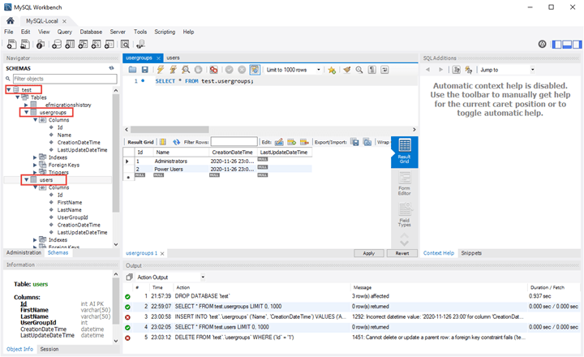584x357 pixels.
Task: Save snippet star icon in editor toolbar
Action: tap(332, 70)
